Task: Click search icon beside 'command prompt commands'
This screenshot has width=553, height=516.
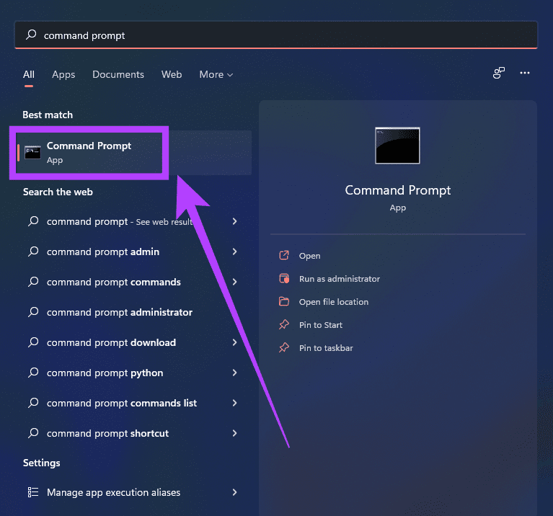Action: pyautogui.click(x=33, y=282)
